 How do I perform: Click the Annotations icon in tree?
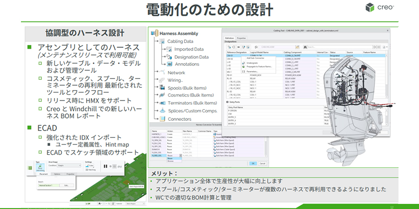(169, 65)
